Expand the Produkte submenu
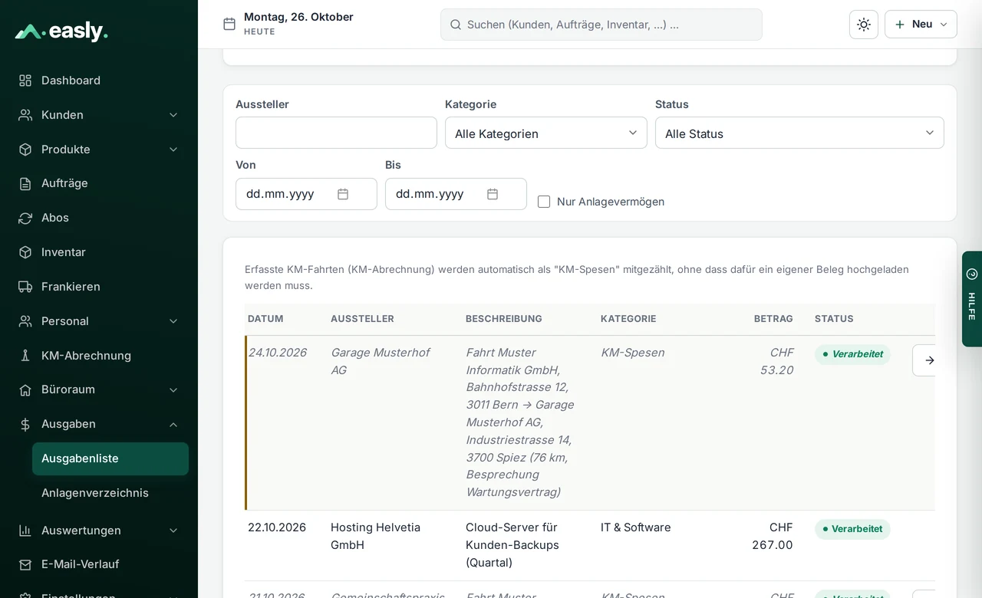 coord(173,149)
